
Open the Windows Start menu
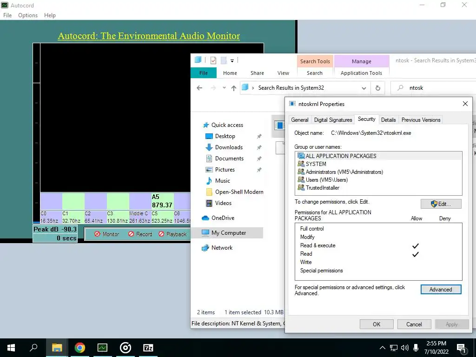(11, 348)
